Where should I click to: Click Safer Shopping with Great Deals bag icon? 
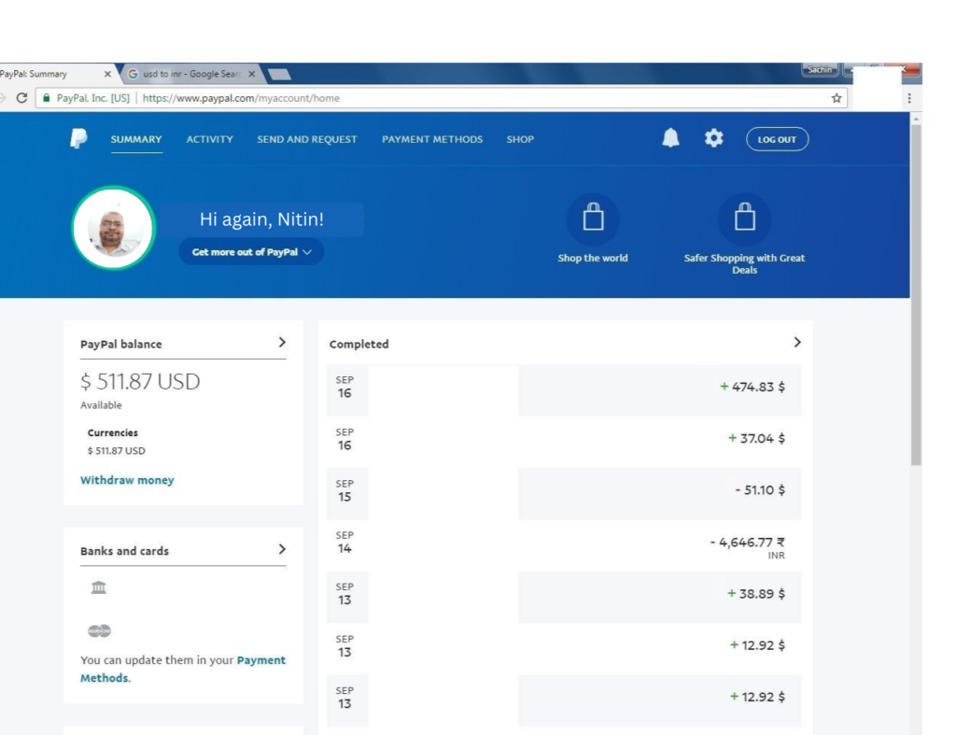pos(744,218)
